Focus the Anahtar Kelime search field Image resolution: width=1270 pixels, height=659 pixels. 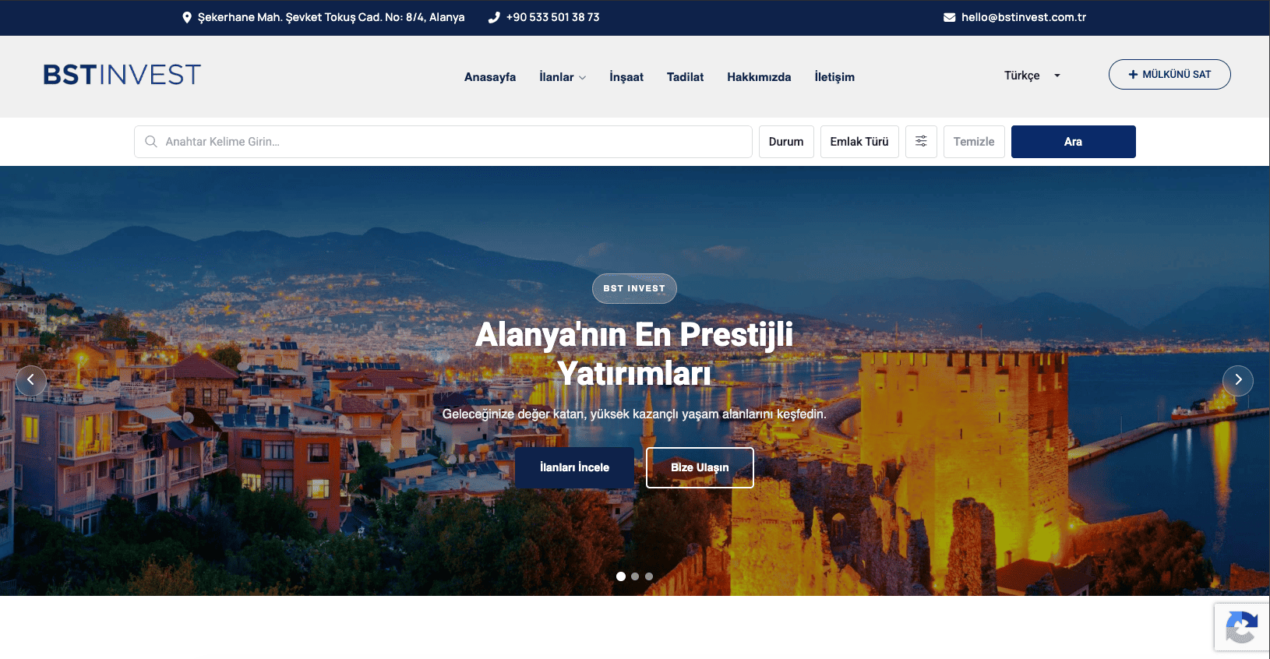pos(443,142)
